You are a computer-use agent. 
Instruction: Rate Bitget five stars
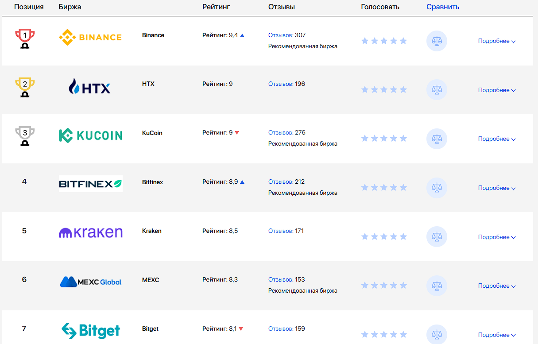pyautogui.click(x=403, y=335)
